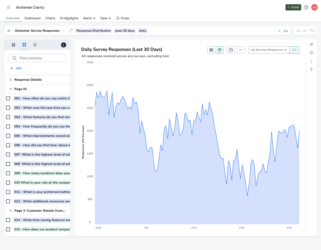Click the chart title Daily Survey Responses

coord(121,50)
